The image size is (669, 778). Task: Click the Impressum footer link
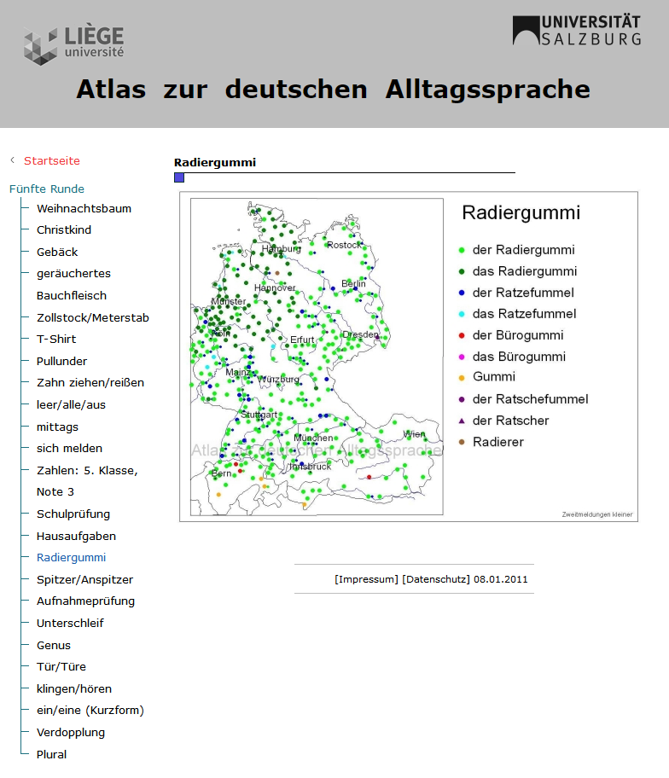pyautogui.click(x=366, y=579)
